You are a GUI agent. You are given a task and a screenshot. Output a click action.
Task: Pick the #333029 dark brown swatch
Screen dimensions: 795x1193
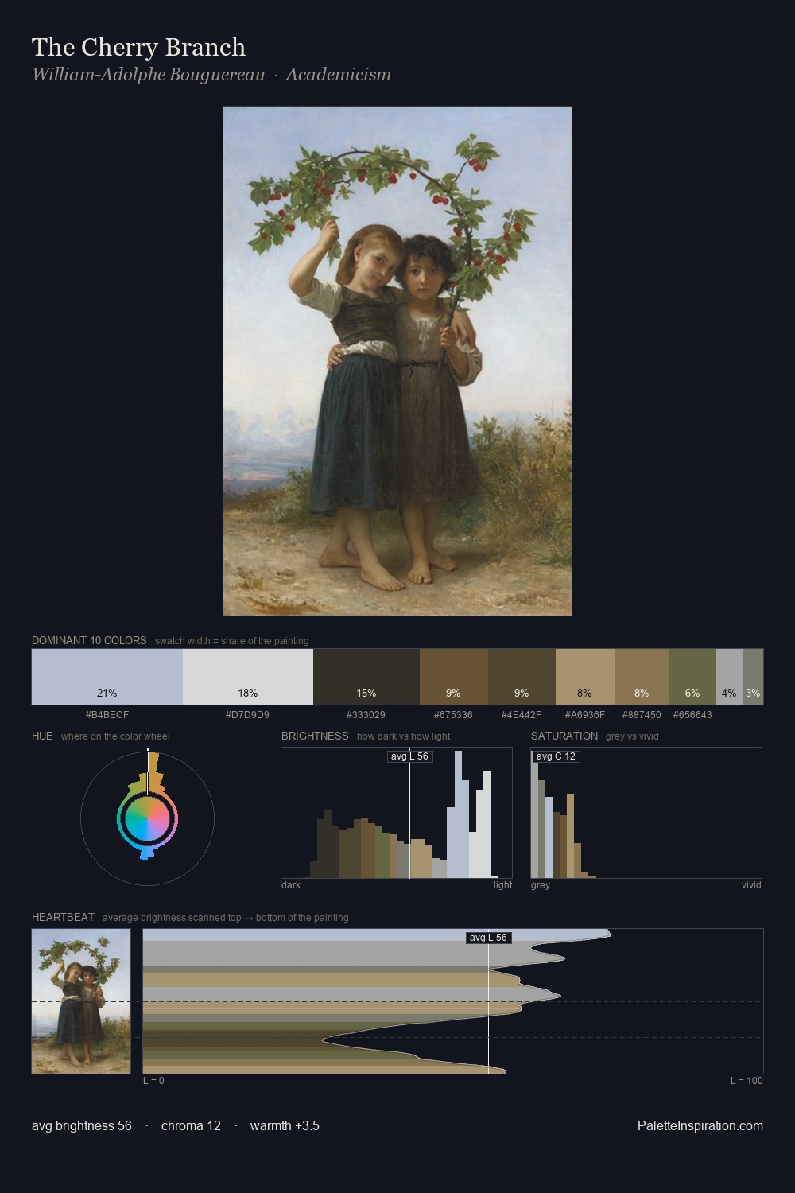click(366, 677)
